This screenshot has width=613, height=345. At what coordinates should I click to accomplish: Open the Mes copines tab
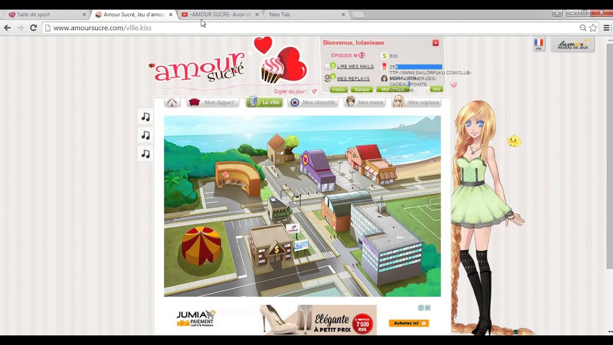(416, 102)
